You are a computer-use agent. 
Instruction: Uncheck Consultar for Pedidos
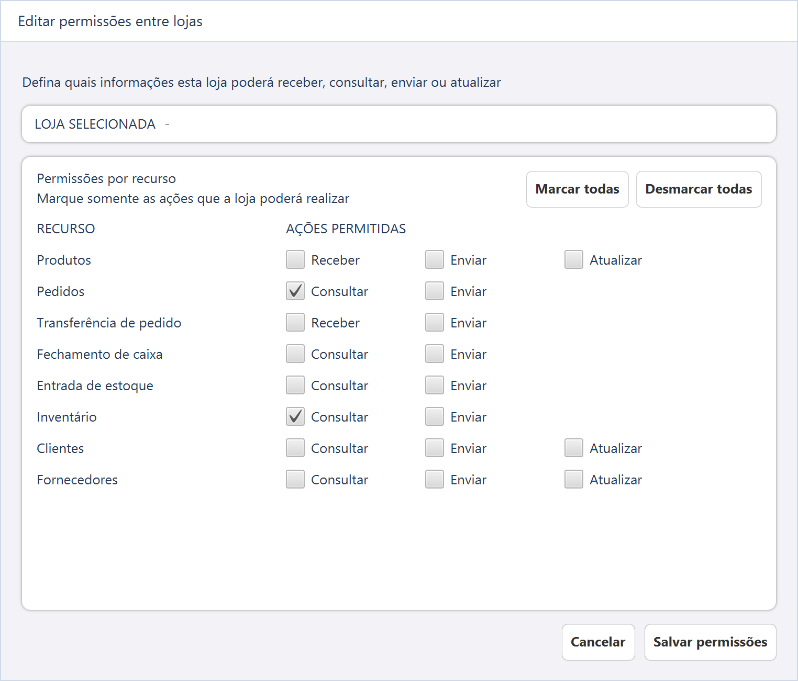295,291
